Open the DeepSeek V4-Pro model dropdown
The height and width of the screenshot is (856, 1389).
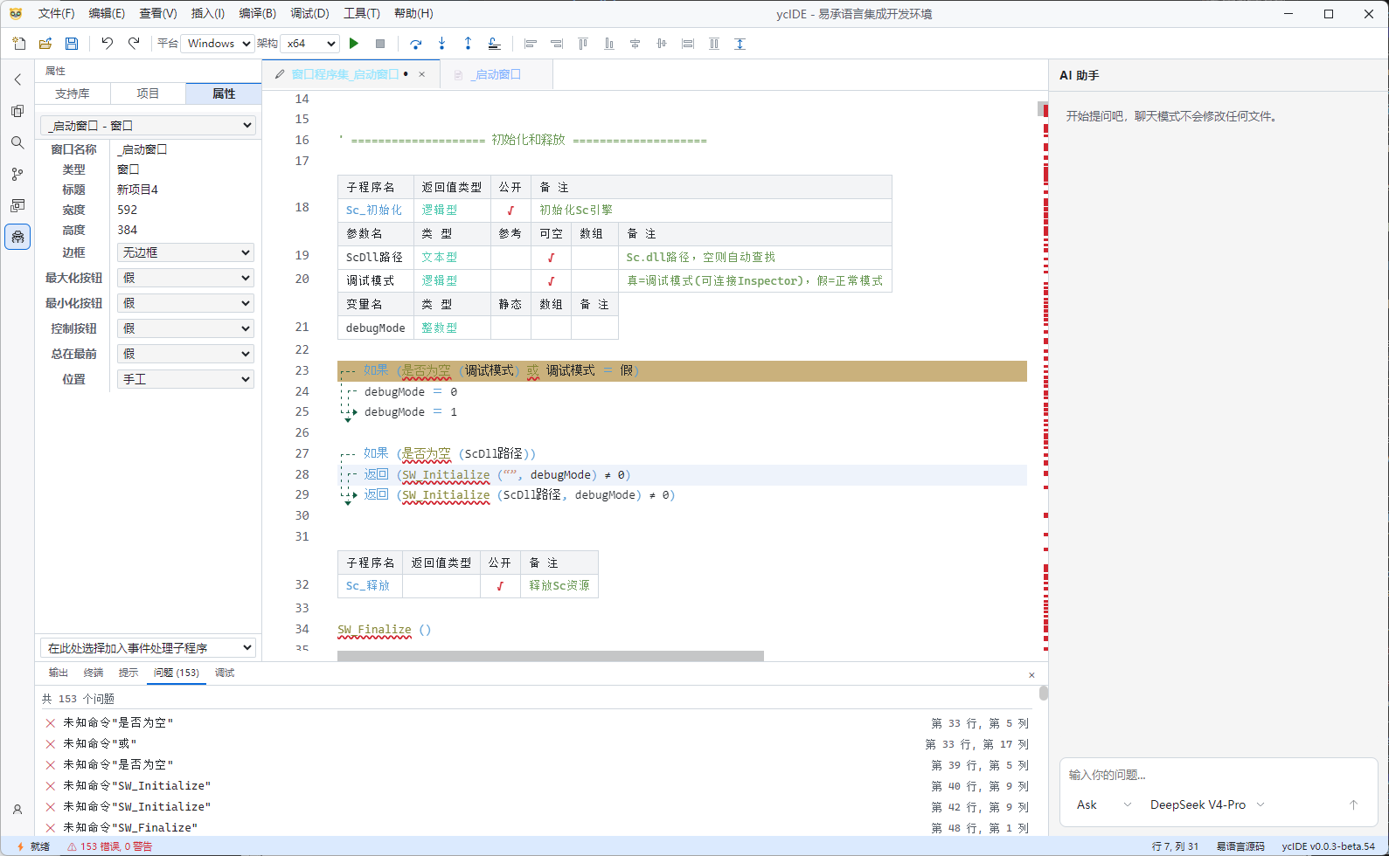point(1207,804)
